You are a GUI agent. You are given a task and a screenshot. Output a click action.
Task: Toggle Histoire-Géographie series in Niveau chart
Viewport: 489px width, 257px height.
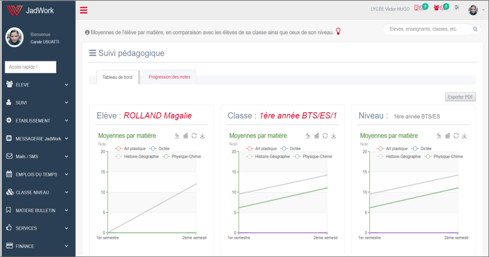click(398, 157)
